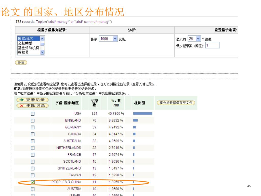Click the 788 records query text
Image resolution: width=261 pixels, height=196 pixels.
tap(64, 22)
